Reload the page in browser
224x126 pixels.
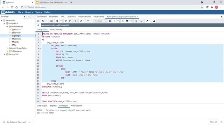tap(12, 7)
